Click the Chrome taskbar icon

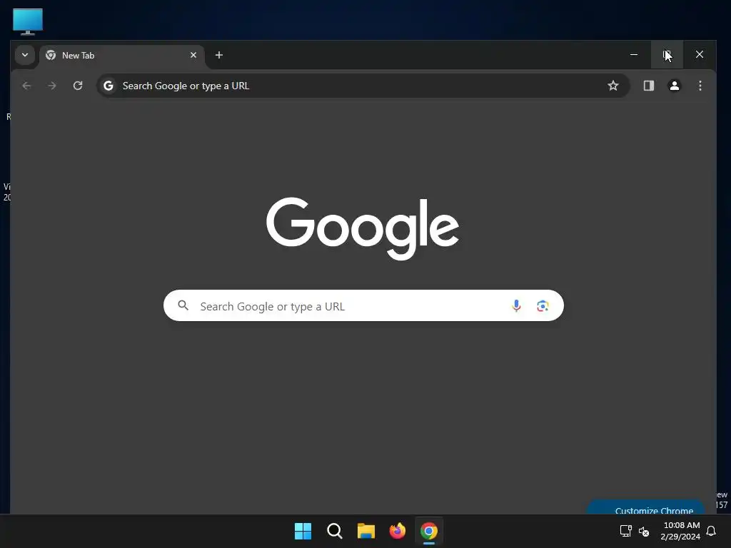tap(429, 531)
